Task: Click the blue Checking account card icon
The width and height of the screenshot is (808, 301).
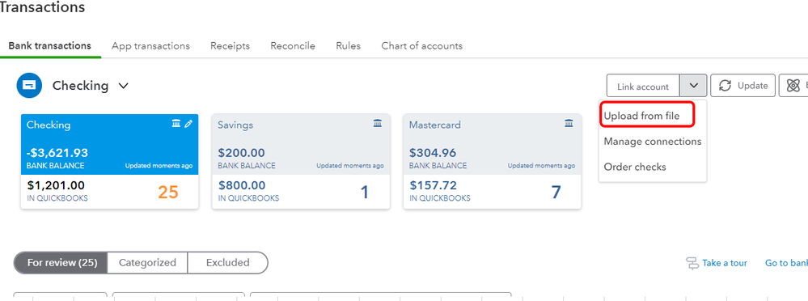Action: (x=29, y=86)
